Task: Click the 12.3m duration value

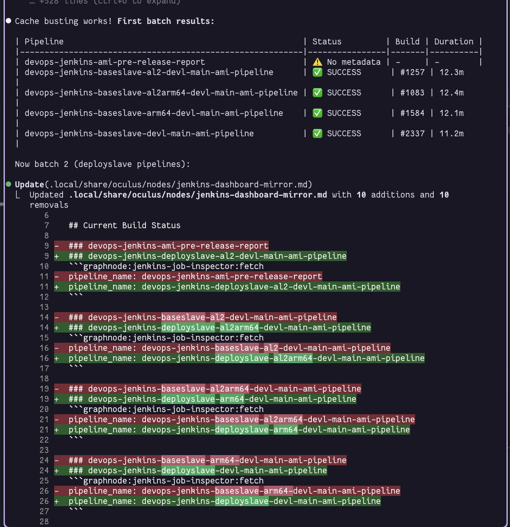Action: coord(451,72)
